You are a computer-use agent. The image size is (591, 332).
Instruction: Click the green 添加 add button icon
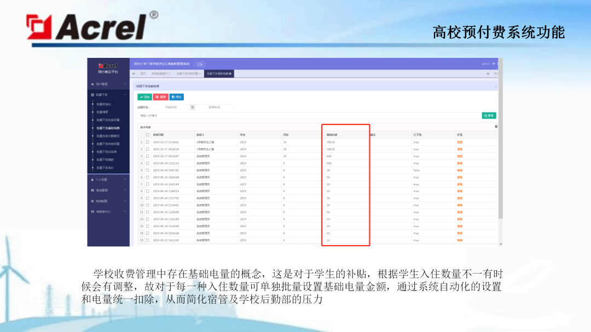142,97
